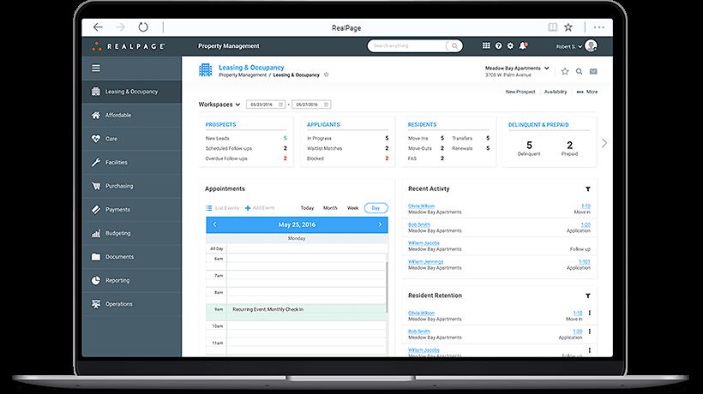Open Operations in sidebar
The height and width of the screenshot is (394, 703).
[x=132, y=304]
